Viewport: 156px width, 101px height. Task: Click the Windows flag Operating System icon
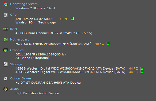point(6,4)
